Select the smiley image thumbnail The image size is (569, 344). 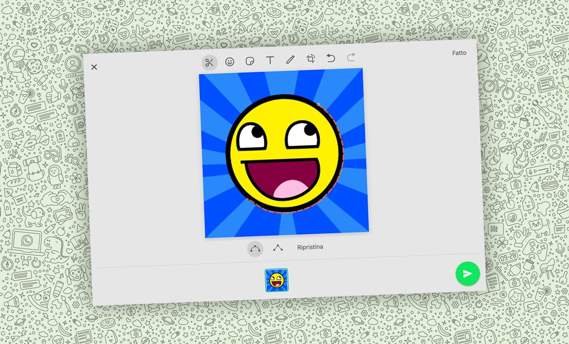point(276,280)
